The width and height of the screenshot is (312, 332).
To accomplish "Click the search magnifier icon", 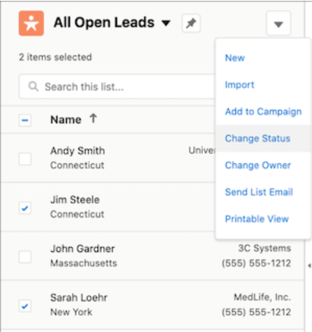I will coord(34,86).
